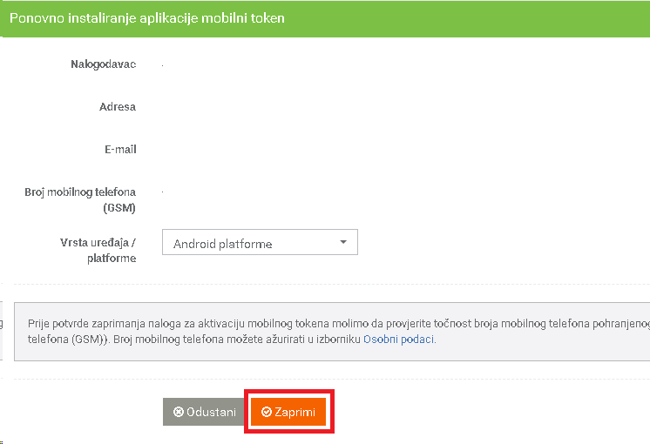The width and height of the screenshot is (650, 444).
Task: Open the Osobni podaci link
Action: coord(399,340)
